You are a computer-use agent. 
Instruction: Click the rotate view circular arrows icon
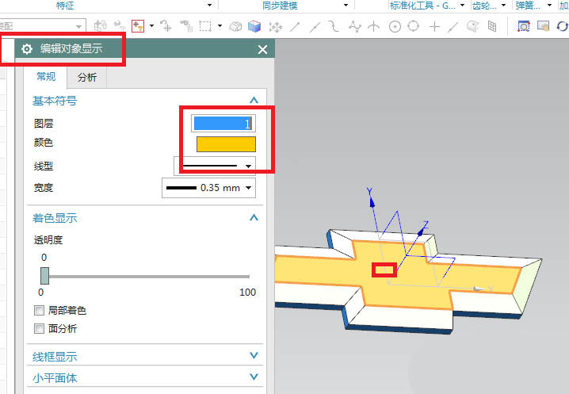[x=563, y=26]
